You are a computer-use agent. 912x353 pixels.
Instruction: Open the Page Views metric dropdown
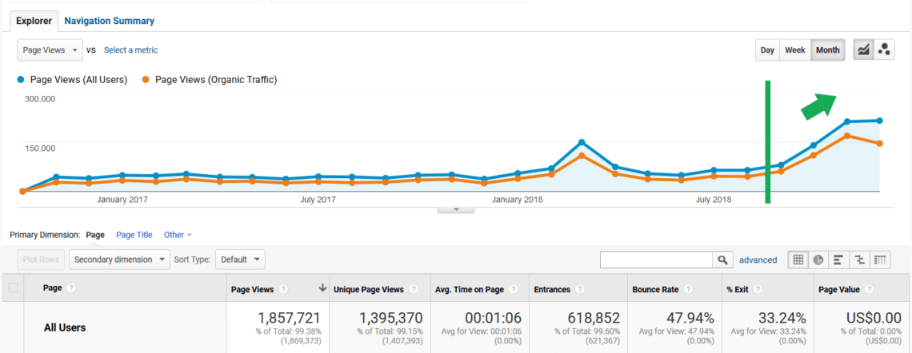point(50,50)
